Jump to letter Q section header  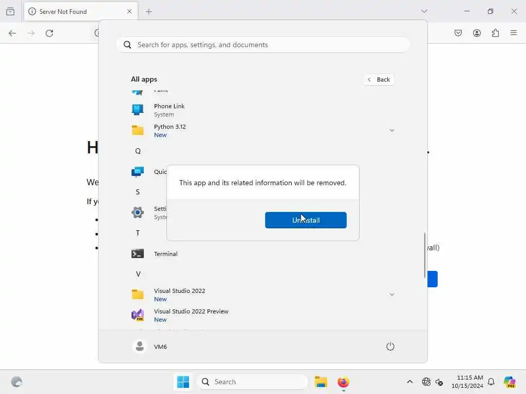[x=138, y=151]
